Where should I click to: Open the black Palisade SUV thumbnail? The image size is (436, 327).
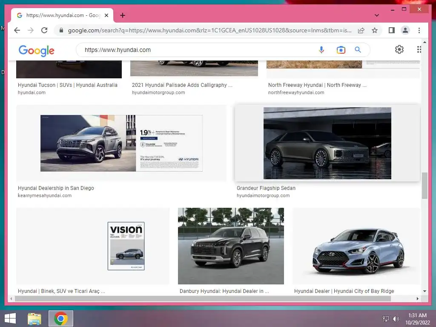click(231, 246)
